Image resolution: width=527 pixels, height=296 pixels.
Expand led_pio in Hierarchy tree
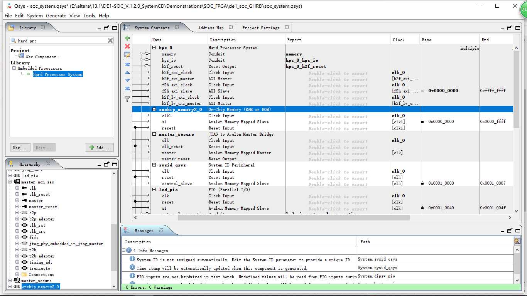click(x=10, y=176)
